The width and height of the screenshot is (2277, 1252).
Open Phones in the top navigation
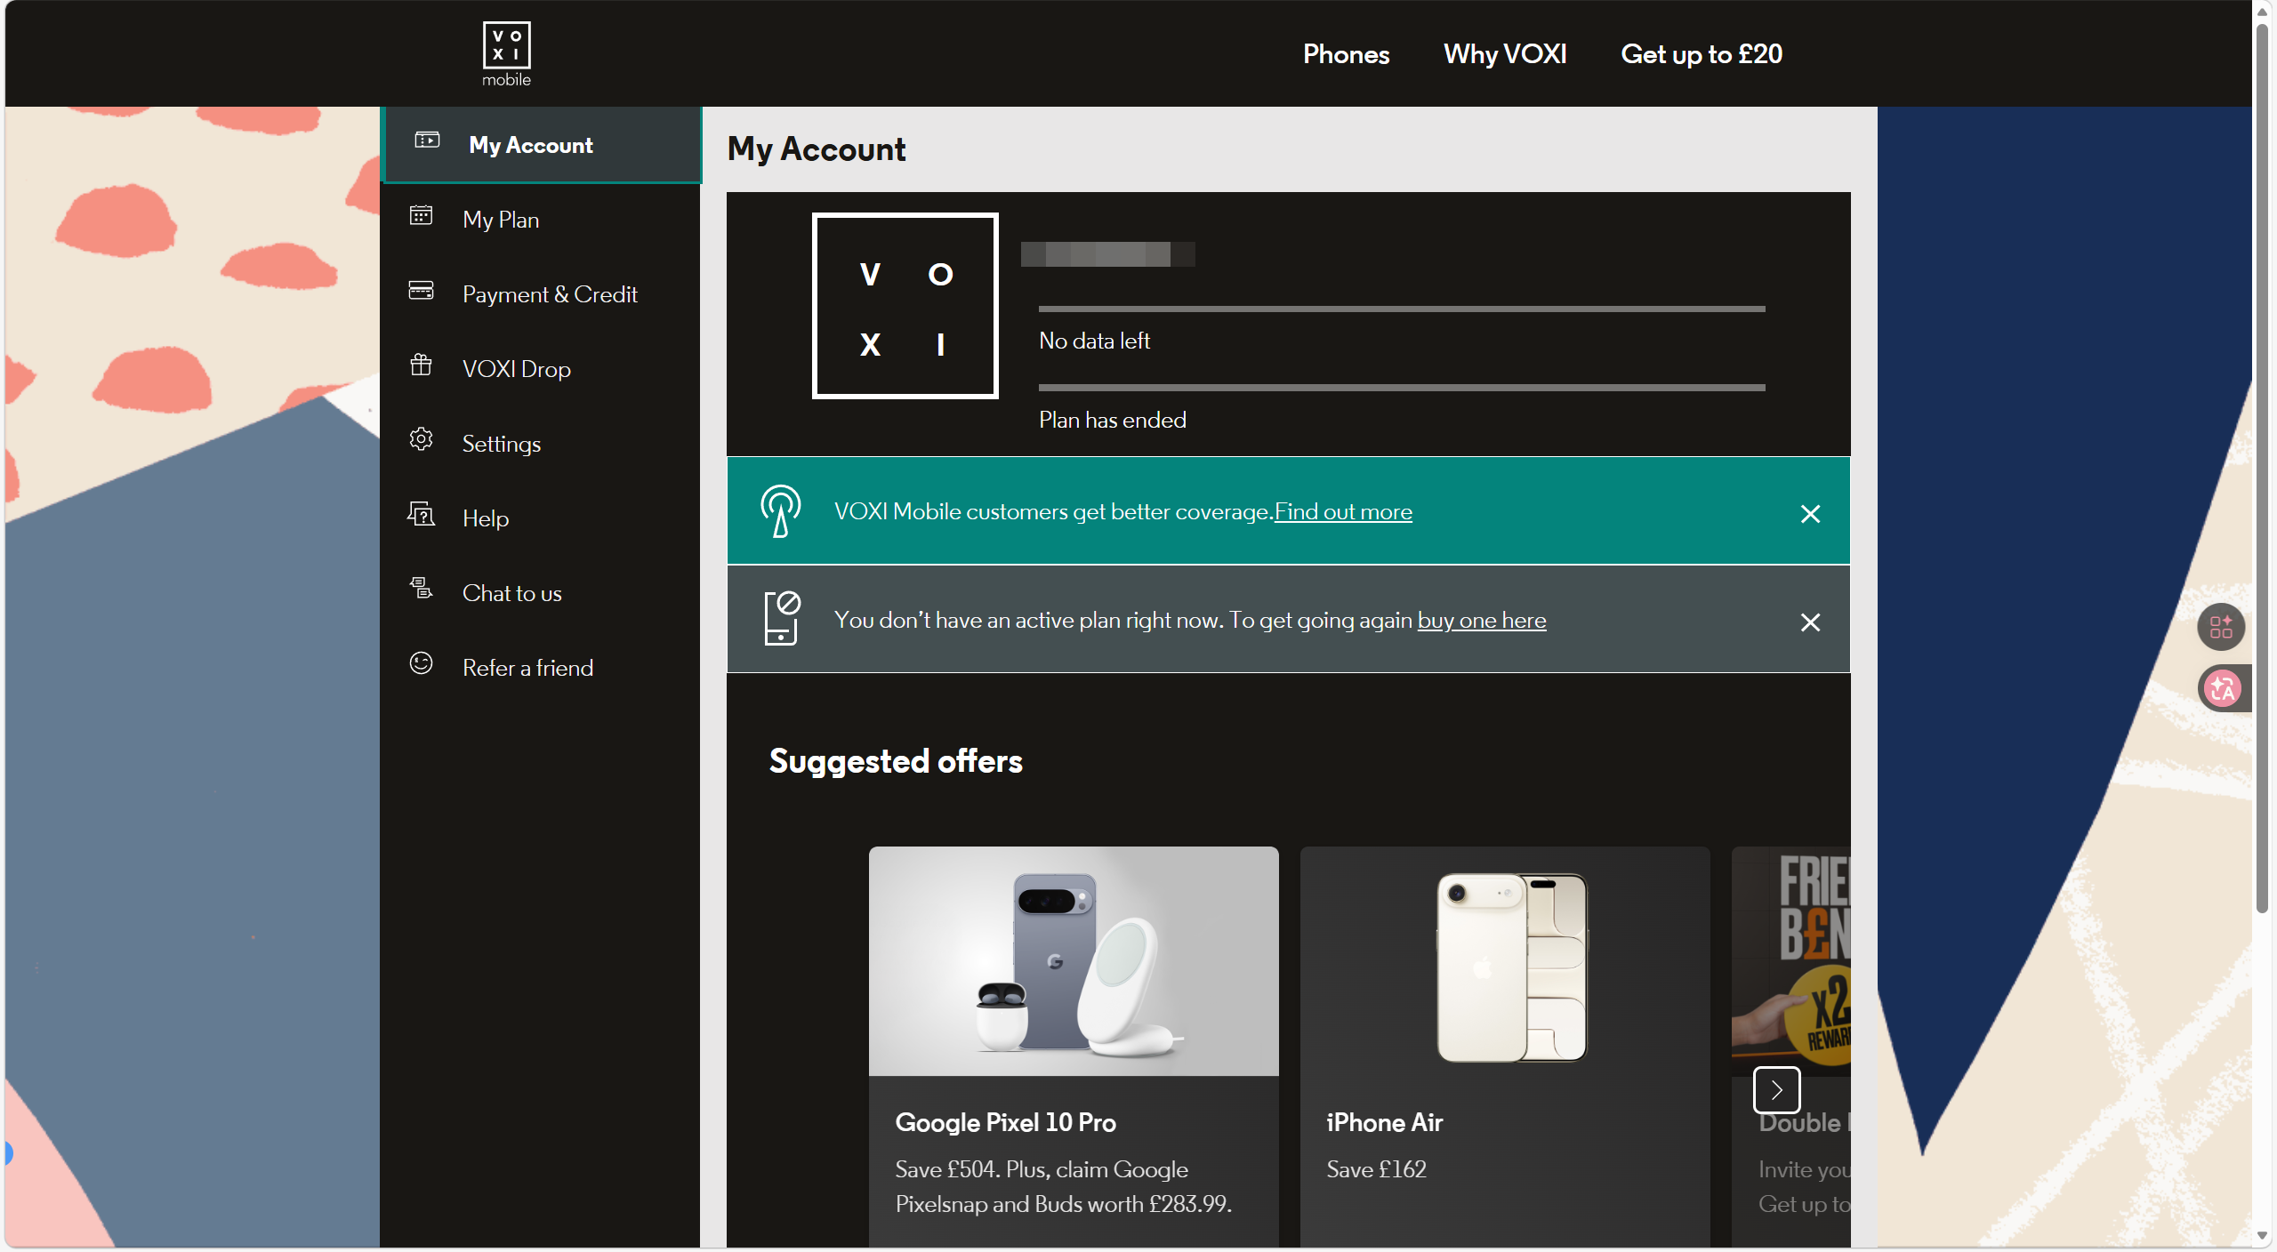pyautogui.click(x=1346, y=54)
